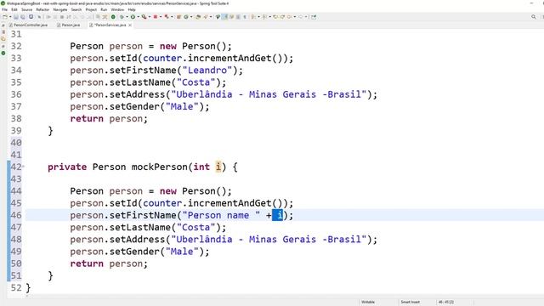Screen dimensions: 544x306
Task: Click the Back navigation arrow icon
Action: click(x=289, y=17)
